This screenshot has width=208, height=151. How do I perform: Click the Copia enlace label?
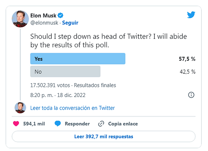123,124
